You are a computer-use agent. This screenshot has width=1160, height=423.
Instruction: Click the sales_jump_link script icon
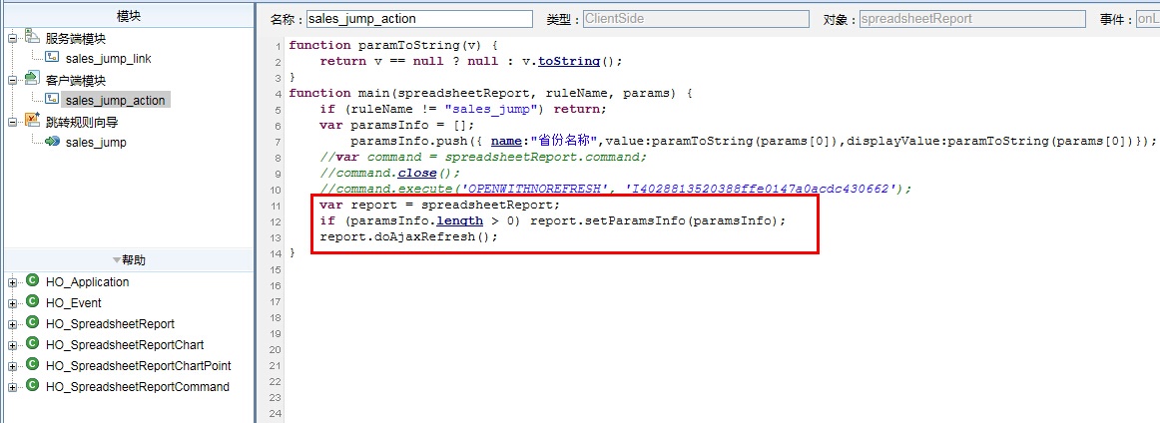[52, 58]
